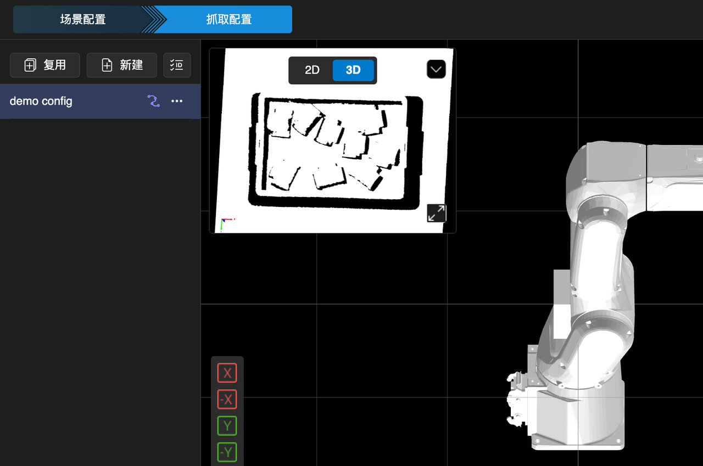
Task: Click the purple path icon on demo config
Action: pyautogui.click(x=153, y=101)
